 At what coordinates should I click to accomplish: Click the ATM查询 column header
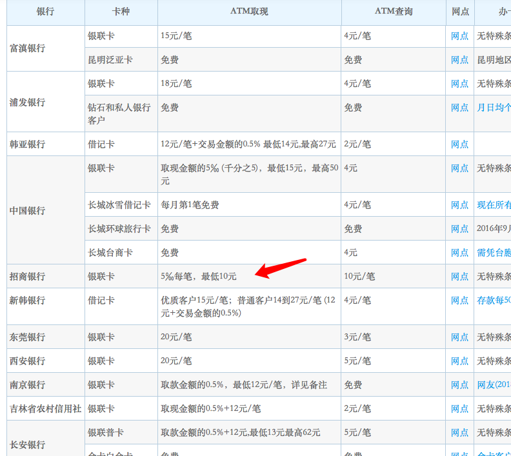393,12
